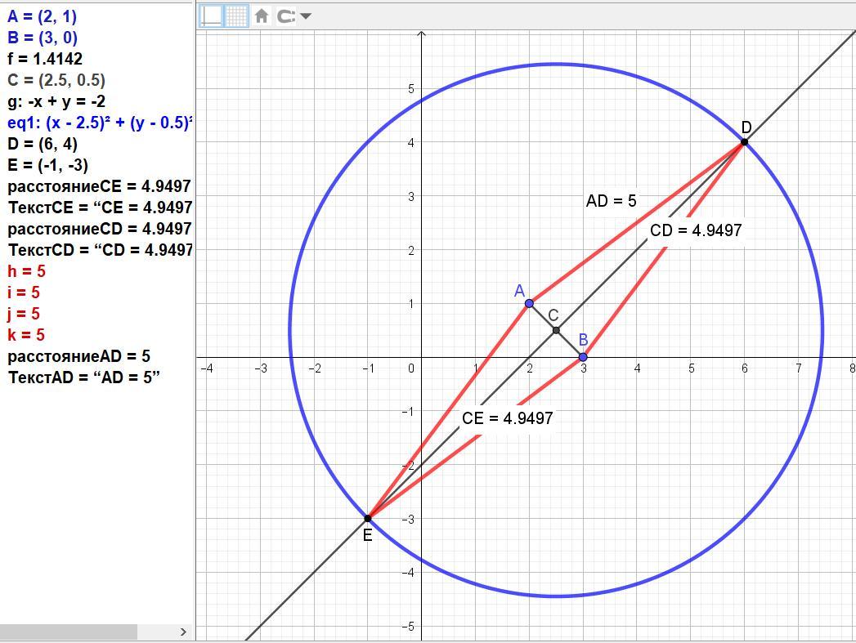This screenshot has width=856, height=643.
Task: Open the point capturing dropdown arrow
Action: coord(306,16)
